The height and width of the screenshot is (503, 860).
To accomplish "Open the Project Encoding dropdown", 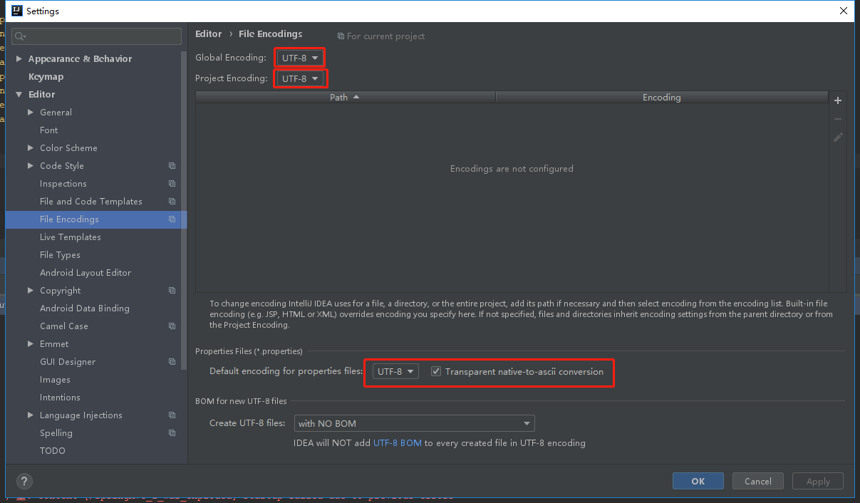I will [x=300, y=78].
